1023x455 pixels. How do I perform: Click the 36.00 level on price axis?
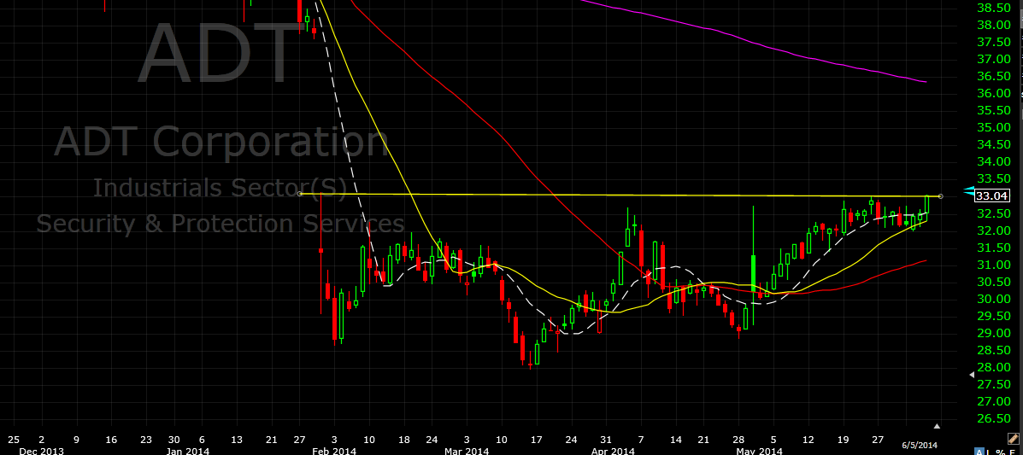[x=997, y=93]
